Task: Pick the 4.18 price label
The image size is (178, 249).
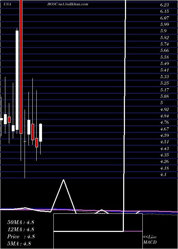Action: [x=164, y=168]
